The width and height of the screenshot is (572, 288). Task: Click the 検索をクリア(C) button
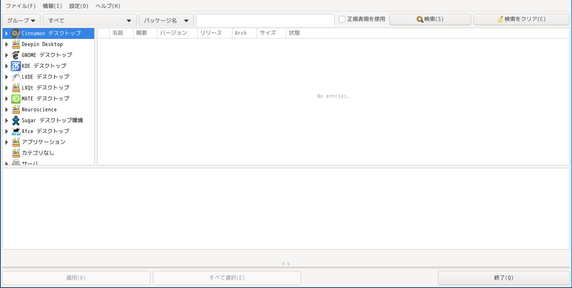521,19
